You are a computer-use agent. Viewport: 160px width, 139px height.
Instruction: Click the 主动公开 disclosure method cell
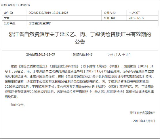[142, 13]
